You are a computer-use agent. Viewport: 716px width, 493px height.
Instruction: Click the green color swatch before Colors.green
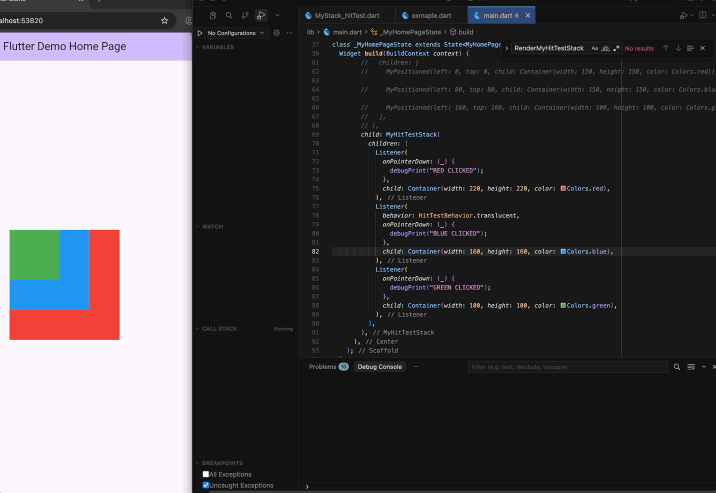(563, 305)
